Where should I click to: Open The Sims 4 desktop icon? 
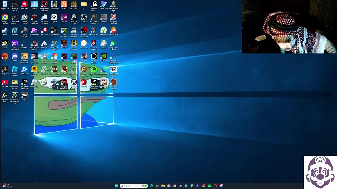pos(103,32)
